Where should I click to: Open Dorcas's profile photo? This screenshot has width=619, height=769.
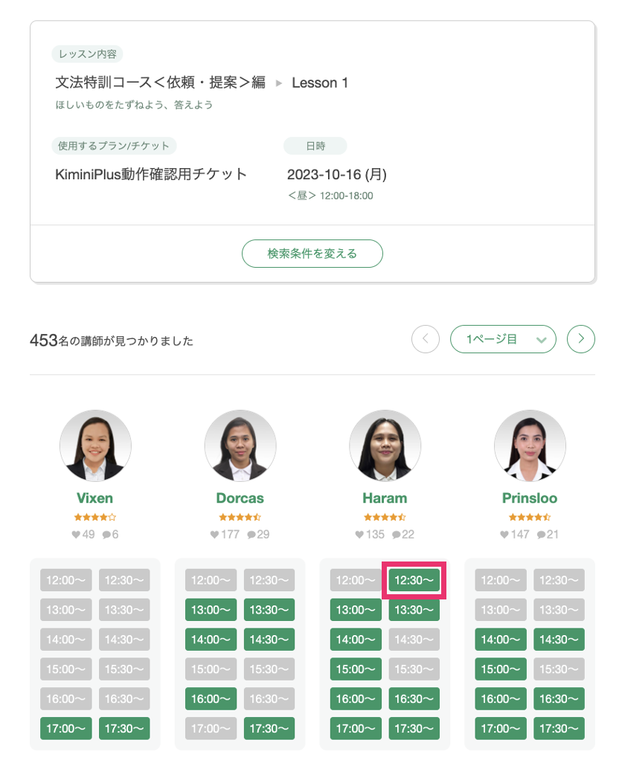[x=240, y=445]
